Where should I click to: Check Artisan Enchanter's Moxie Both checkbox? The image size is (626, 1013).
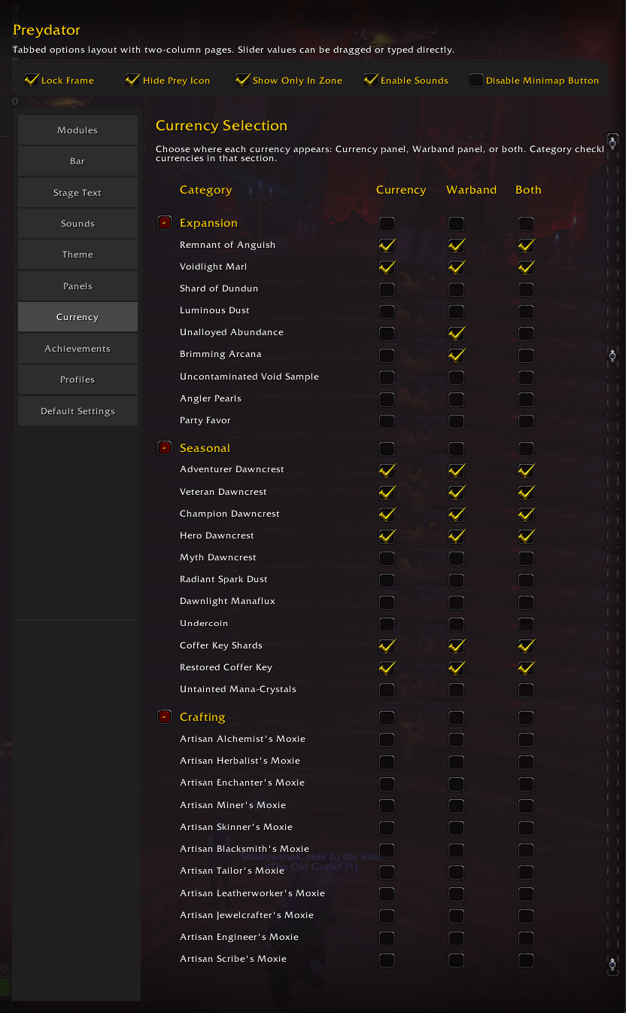tap(527, 783)
